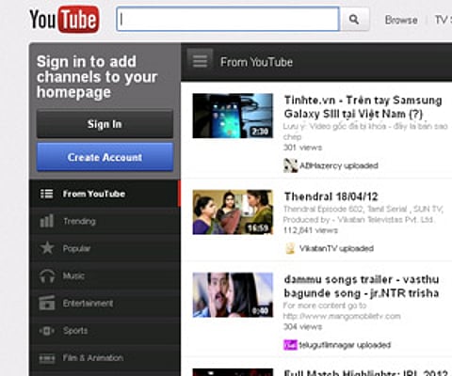Select Music category in sidebar
Image resolution: width=452 pixels, height=376 pixels.
pos(105,275)
